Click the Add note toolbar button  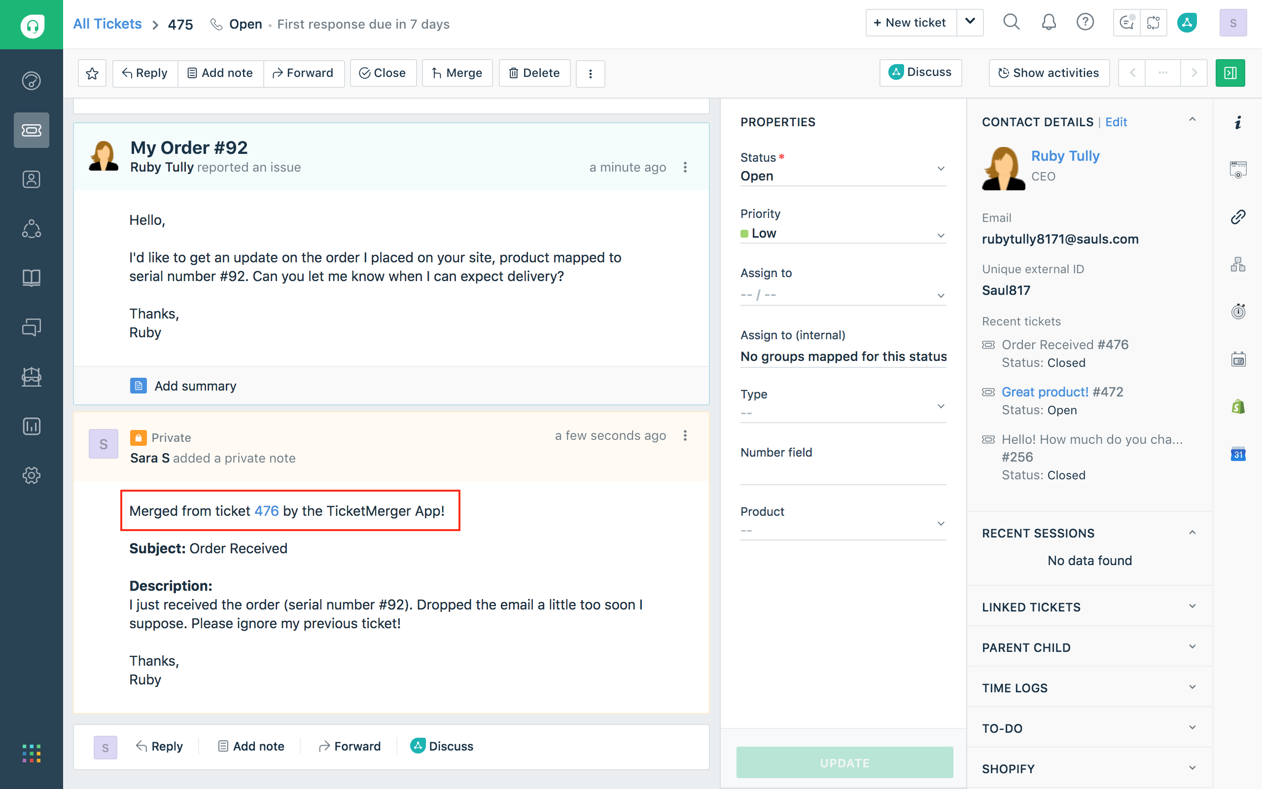pyautogui.click(x=220, y=73)
